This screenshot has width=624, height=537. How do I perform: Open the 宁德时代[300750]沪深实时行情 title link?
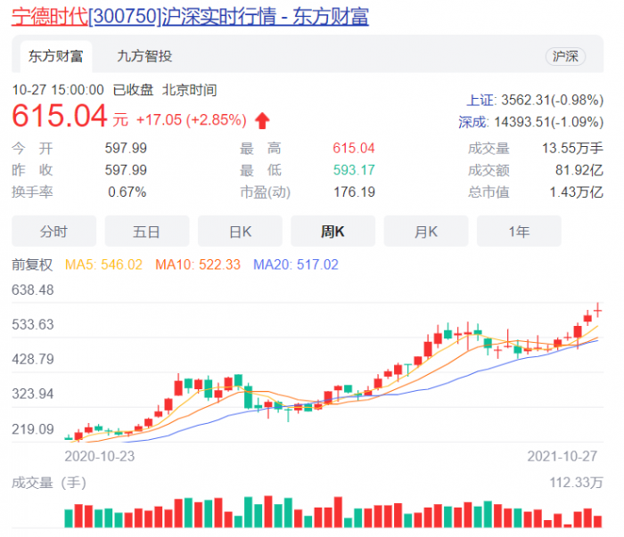(190, 17)
